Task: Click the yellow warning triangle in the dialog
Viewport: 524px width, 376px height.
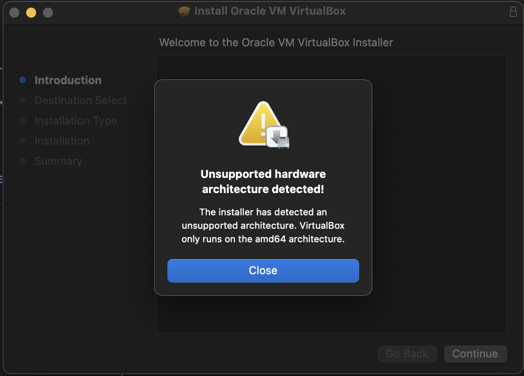Action: (x=257, y=123)
